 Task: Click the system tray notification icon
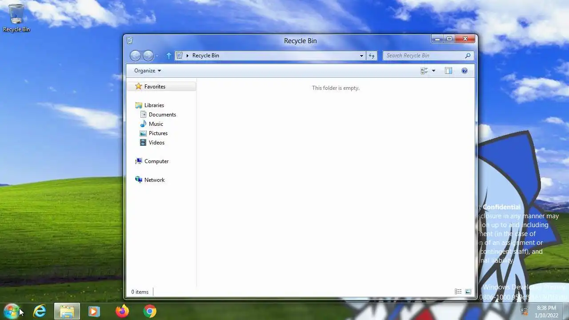(525, 312)
